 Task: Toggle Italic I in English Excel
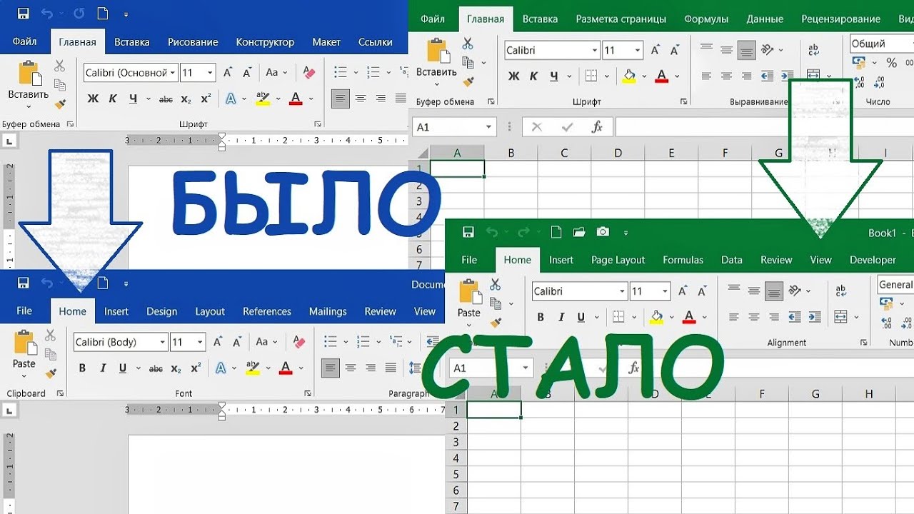click(561, 317)
